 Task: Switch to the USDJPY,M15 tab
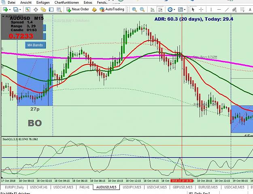coord(132,187)
